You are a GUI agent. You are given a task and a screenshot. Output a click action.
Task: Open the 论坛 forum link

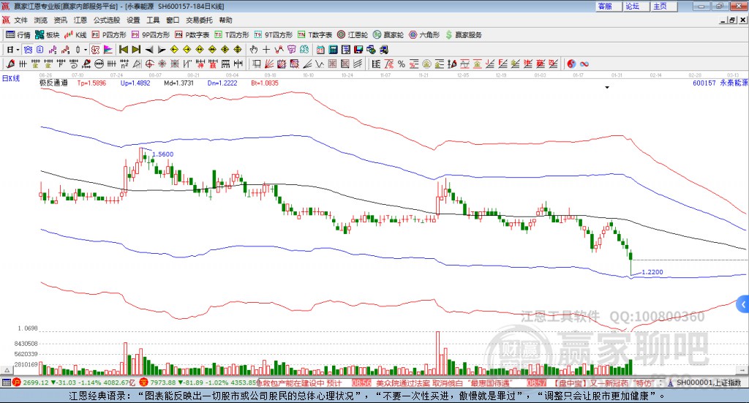(632, 6)
